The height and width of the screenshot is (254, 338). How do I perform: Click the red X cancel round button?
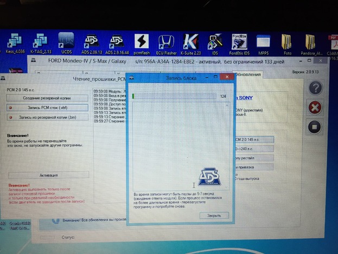click(x=315, y=108)
